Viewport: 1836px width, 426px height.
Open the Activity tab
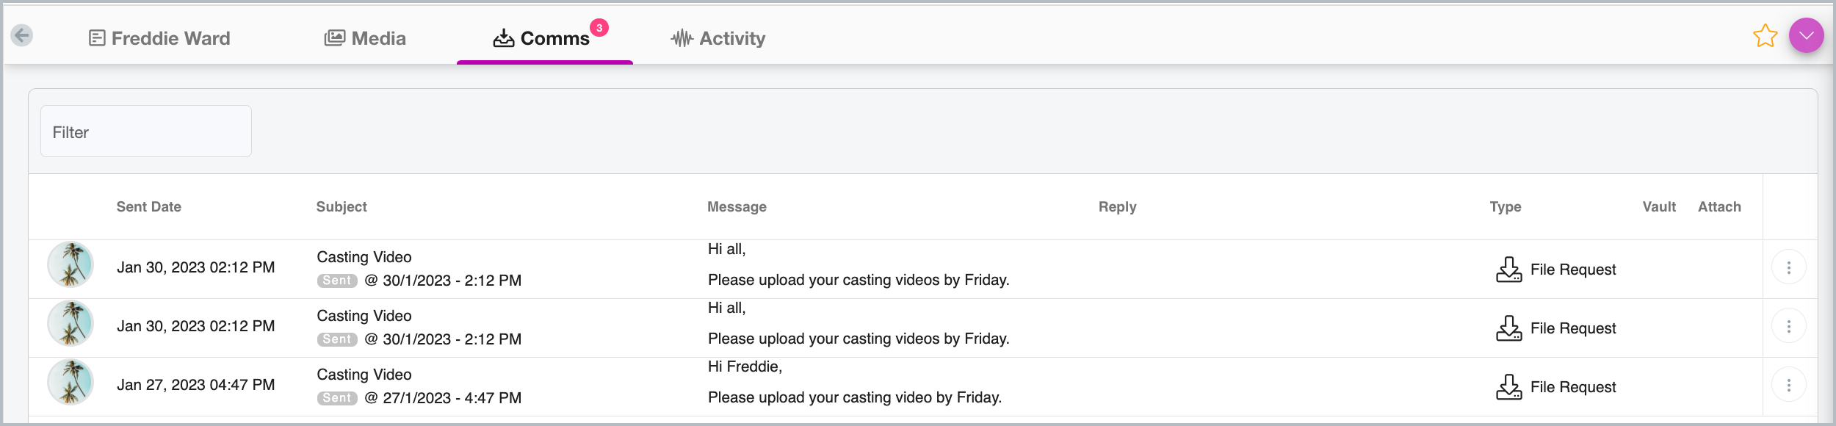pyautogui.click(x=718, y=38)
